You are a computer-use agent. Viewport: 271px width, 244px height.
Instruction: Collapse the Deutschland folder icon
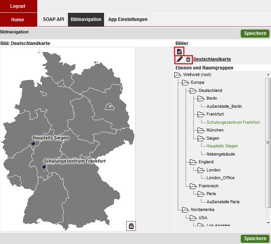pos(193,90)
